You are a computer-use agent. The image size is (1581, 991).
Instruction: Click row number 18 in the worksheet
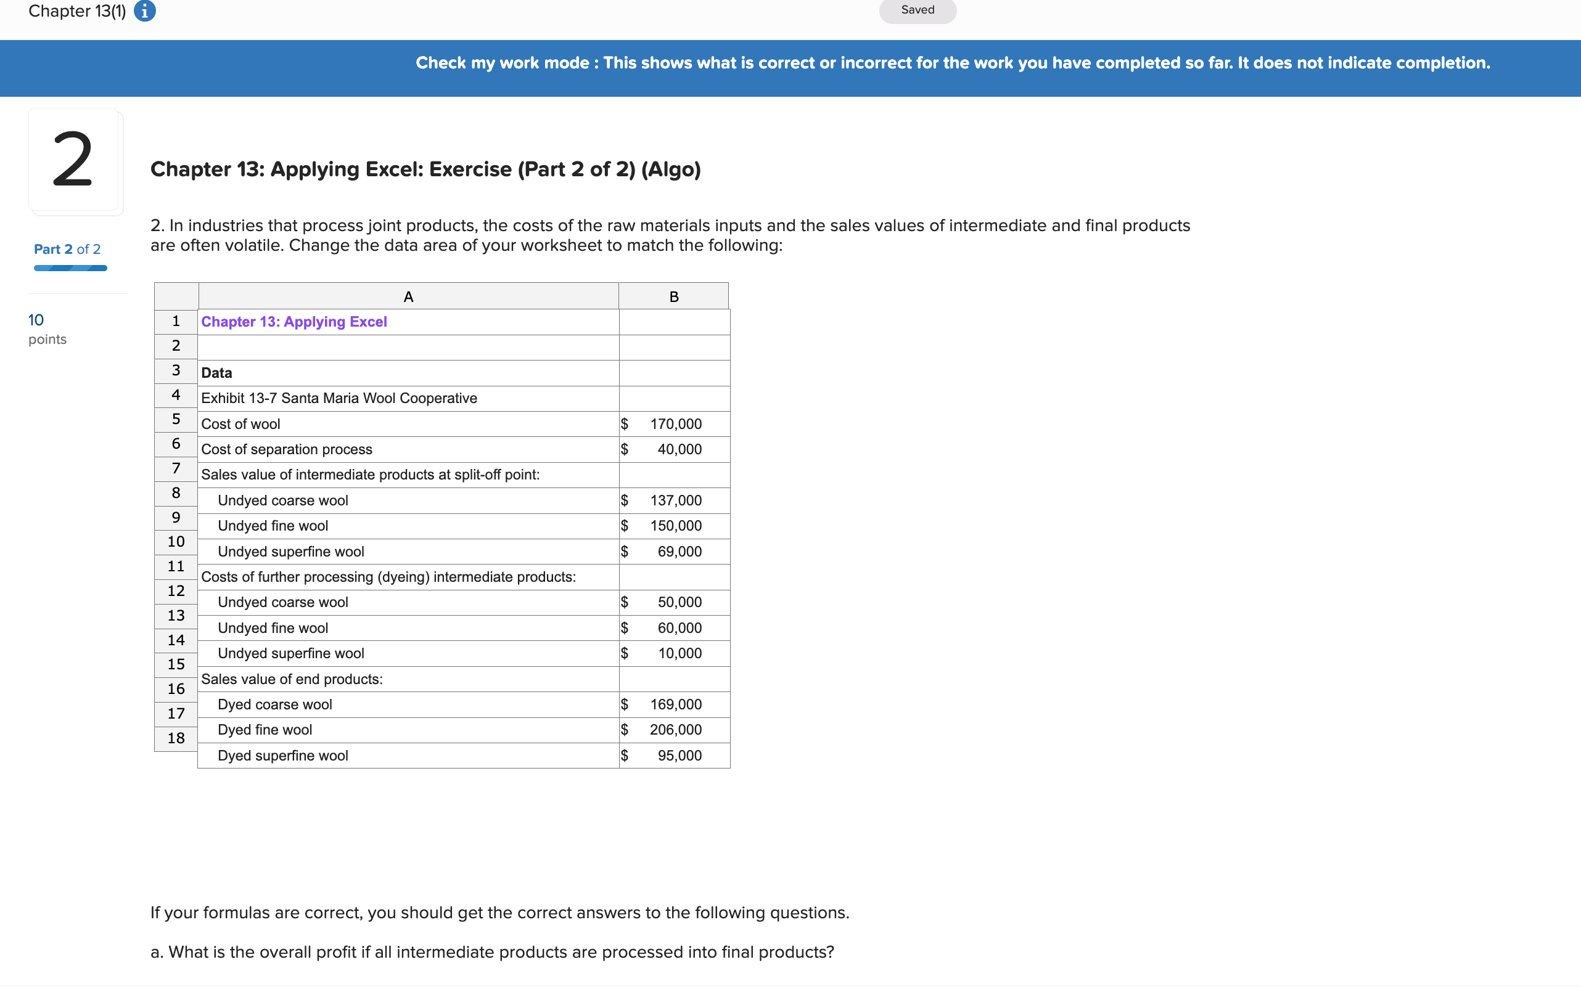point(175,736)
